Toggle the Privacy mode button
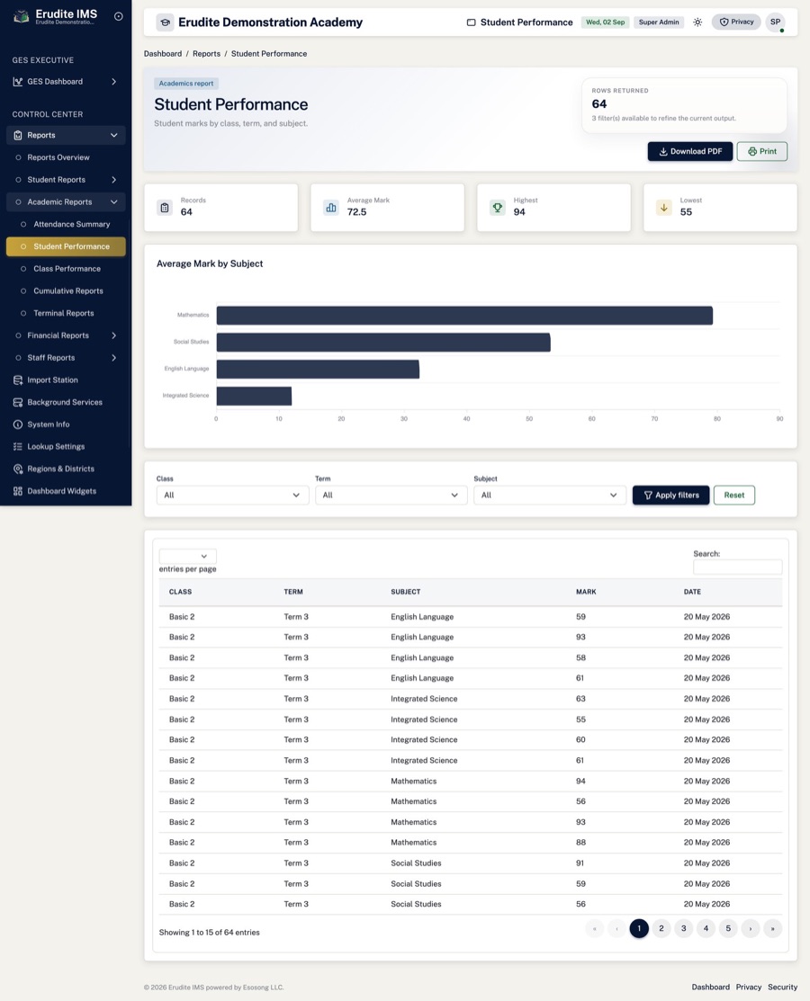810x1001 pixels. pos(736,22)
